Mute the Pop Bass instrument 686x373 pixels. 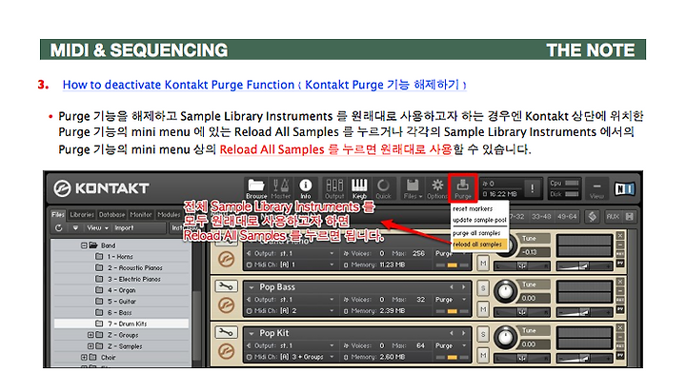[x=483, y=309]
